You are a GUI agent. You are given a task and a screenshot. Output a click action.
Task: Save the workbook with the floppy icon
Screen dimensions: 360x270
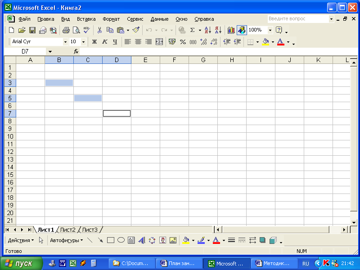32,30
